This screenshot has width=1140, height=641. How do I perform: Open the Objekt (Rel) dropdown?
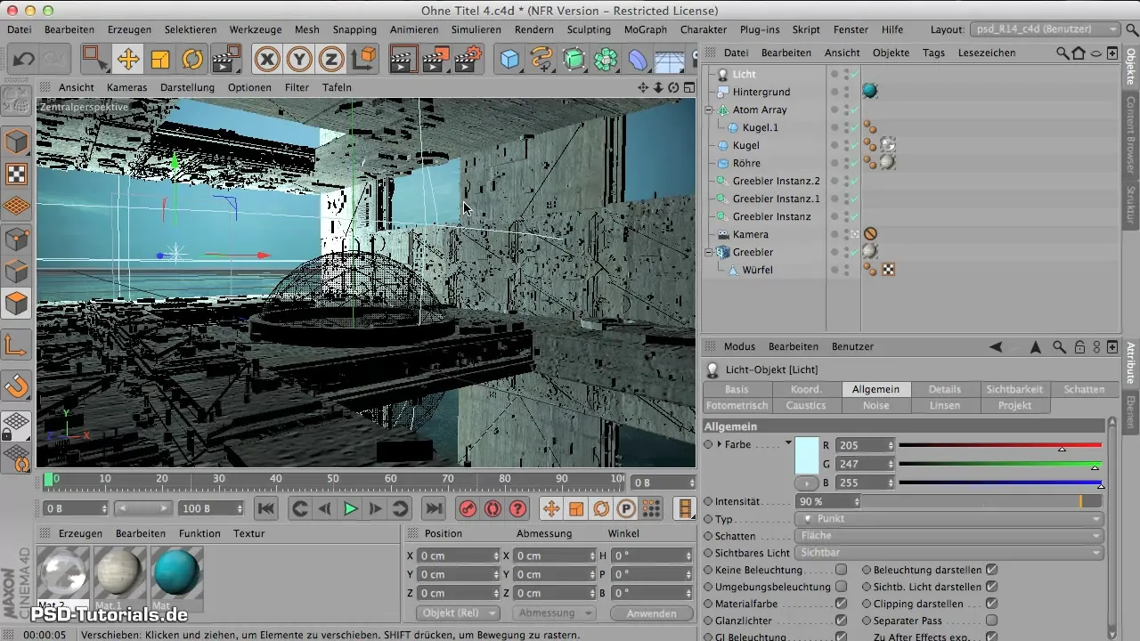click(x=457, y=613)
